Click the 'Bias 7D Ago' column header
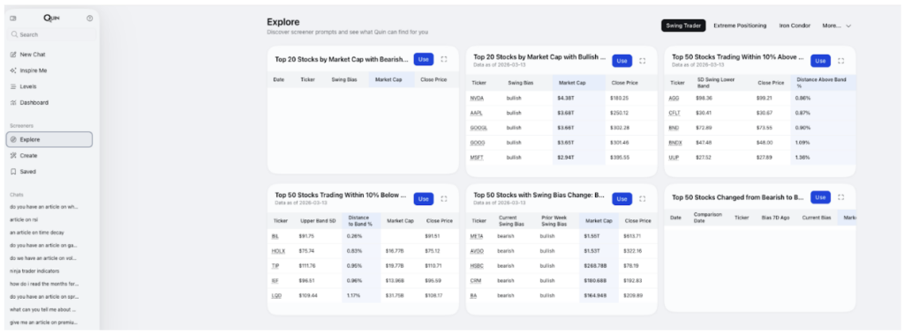904x333 pixels. [775, 218]
